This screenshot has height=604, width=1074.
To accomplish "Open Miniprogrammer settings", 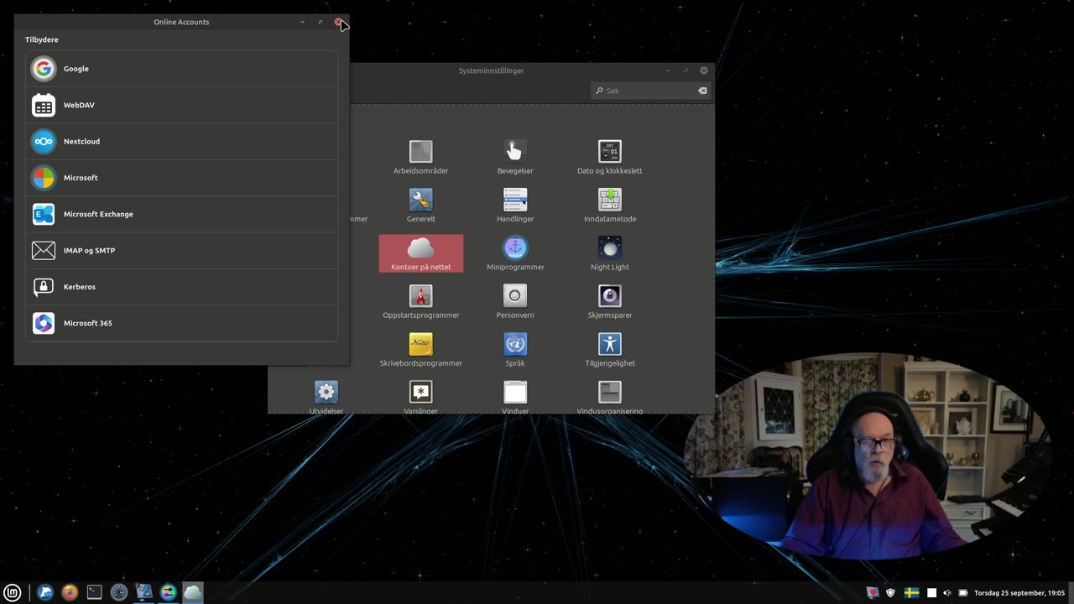I will click(x=515, y=253).
